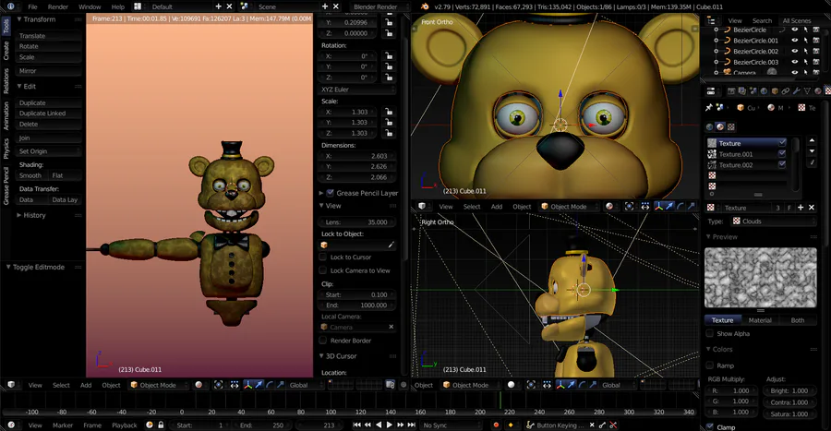
Task: Select Both preview mode button
Action: click(798, 320)
